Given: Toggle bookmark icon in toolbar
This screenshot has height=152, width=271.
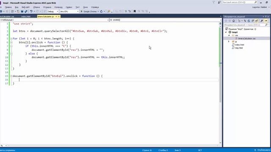Looking at the screenshot, I should (135, 11).
